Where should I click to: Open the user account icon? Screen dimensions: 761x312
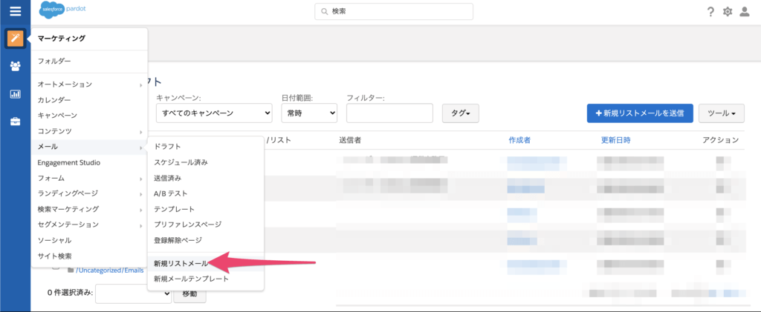coord(744,12)
